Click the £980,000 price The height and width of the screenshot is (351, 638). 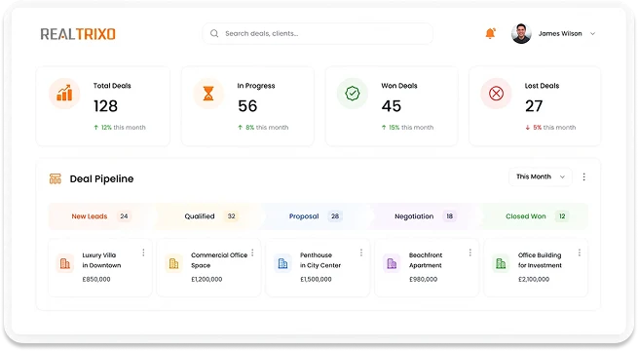[x=423, y=279]
